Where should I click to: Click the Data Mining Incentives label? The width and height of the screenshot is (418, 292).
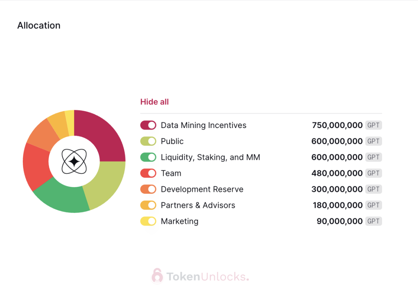204,125
